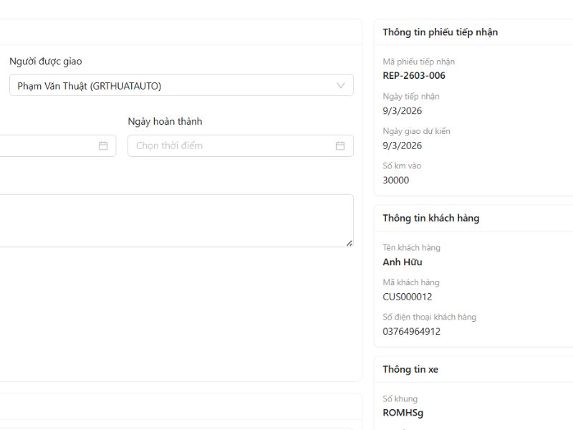Click the Số km vào value 30000

coord(396,180)
